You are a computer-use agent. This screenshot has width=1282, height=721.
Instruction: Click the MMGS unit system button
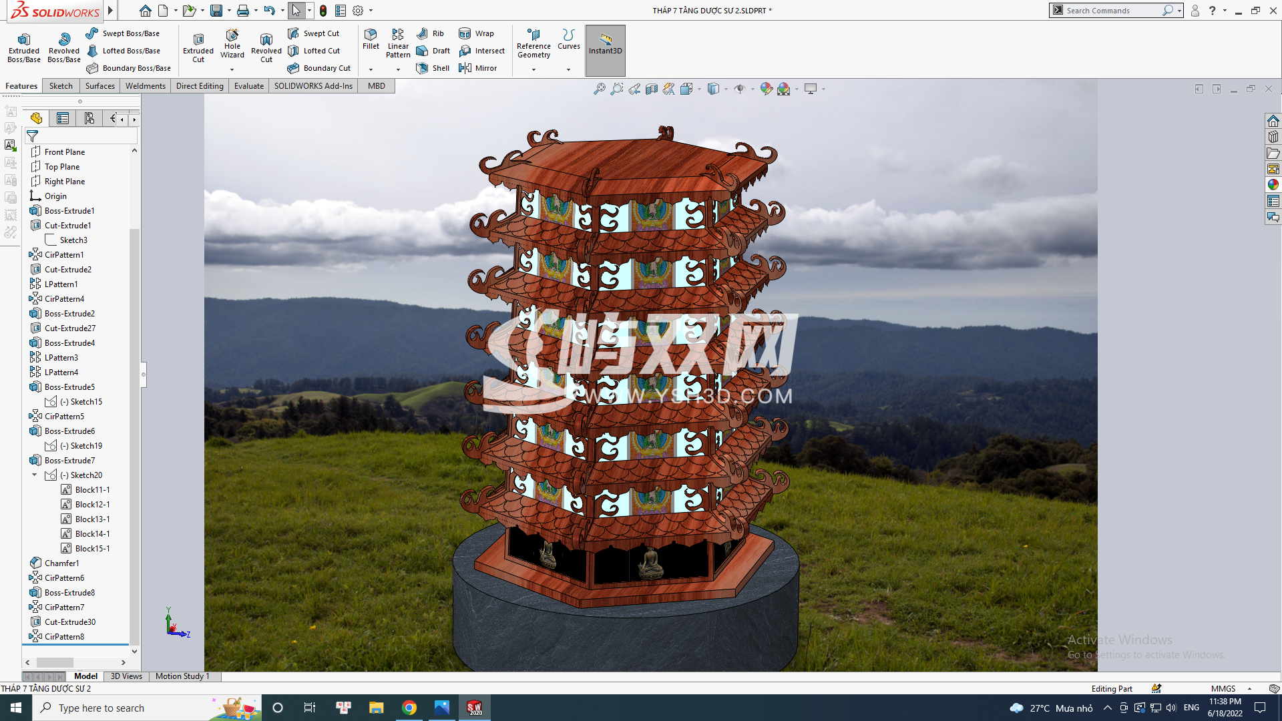(x=1223, y=689)
